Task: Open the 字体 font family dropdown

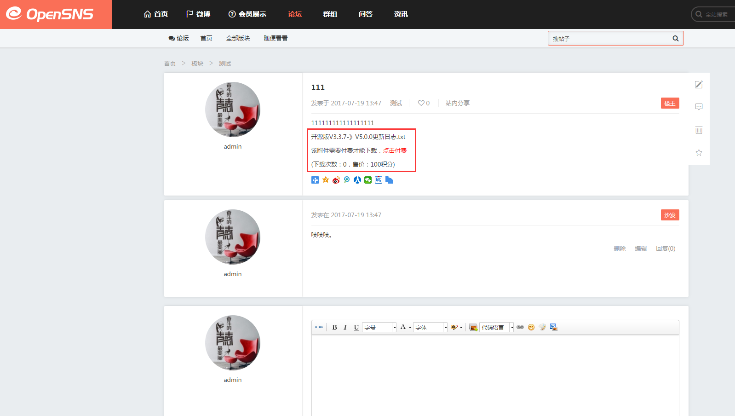Action: pyautogui.click(x=445, y=327)
